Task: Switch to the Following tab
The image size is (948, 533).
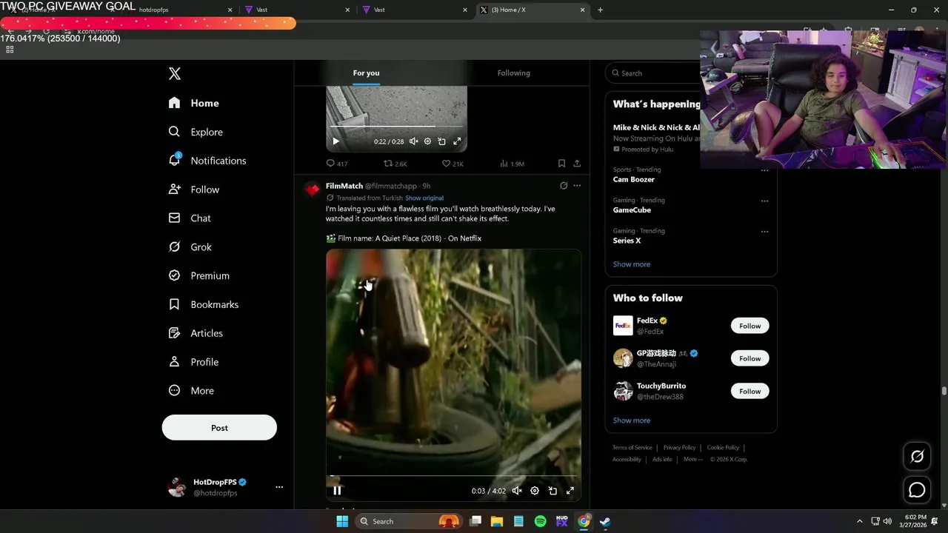Action: 513,73
